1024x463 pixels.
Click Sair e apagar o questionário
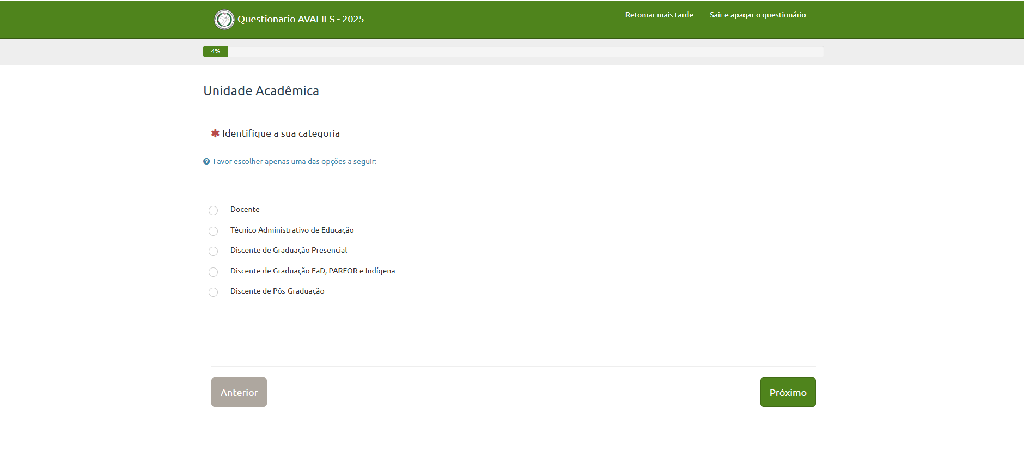(x=757, y=15)
